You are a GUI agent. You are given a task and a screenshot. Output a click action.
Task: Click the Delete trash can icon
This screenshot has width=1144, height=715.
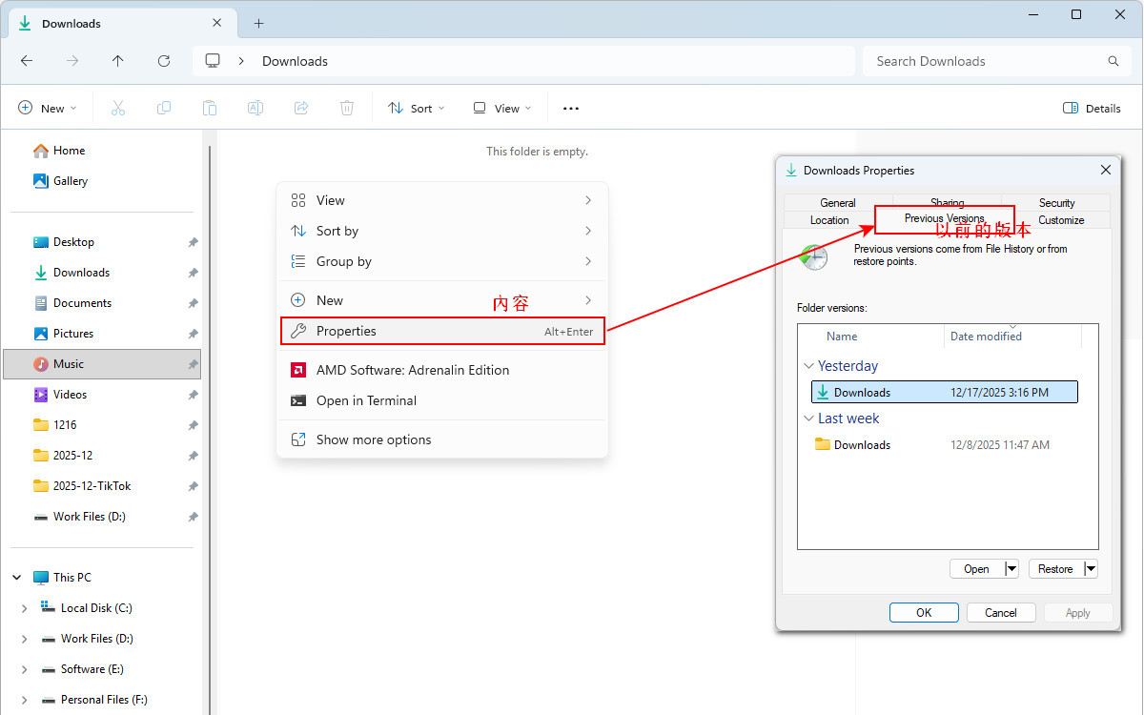[347, 109]
